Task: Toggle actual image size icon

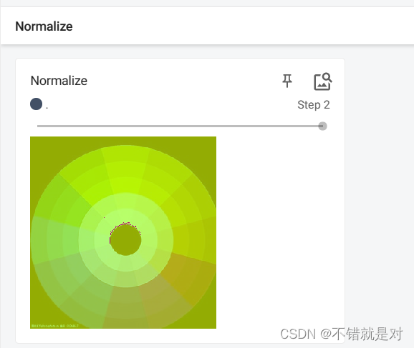Action: (x=322, y=81)
